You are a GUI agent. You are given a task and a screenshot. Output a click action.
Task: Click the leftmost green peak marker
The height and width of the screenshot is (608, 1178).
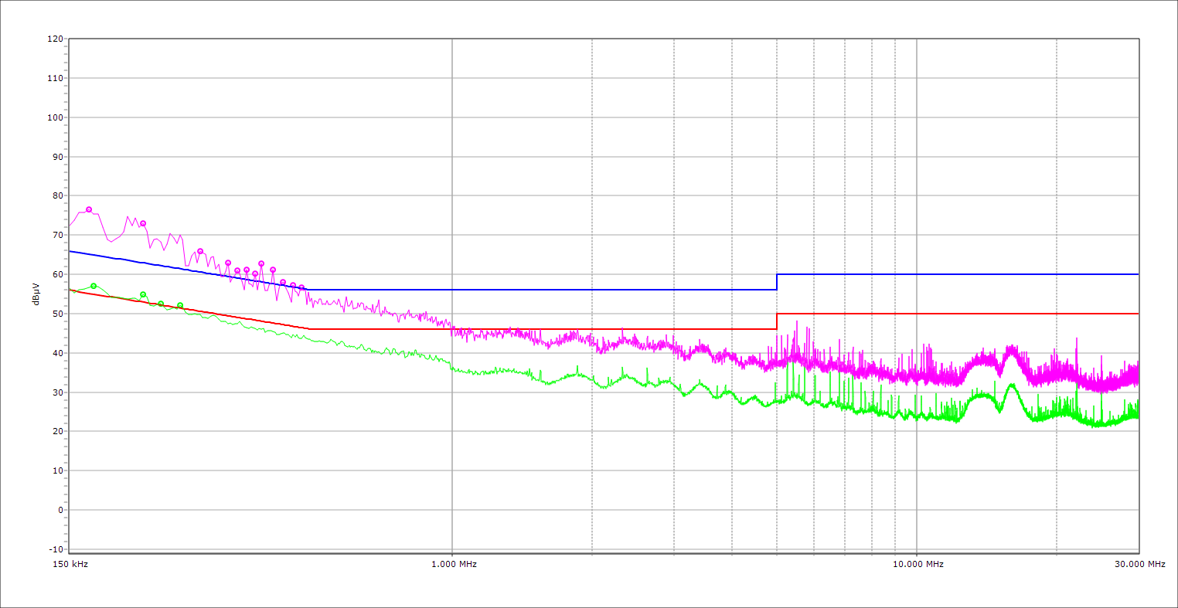point(94,286)
